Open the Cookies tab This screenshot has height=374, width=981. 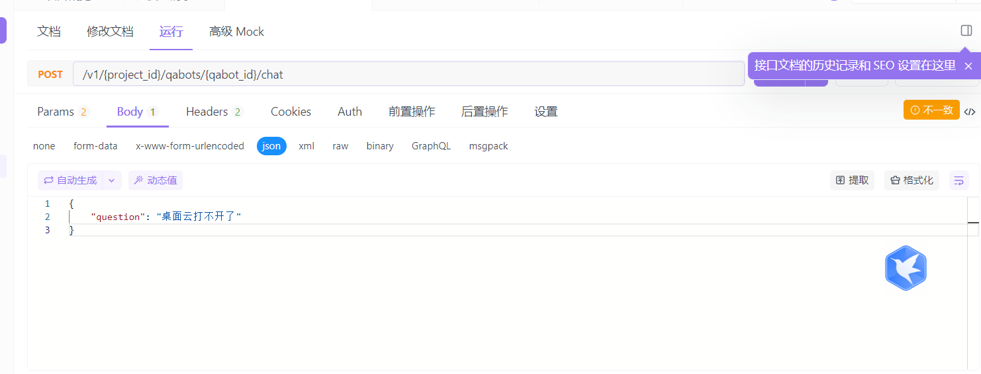click(x=291, y=112)
